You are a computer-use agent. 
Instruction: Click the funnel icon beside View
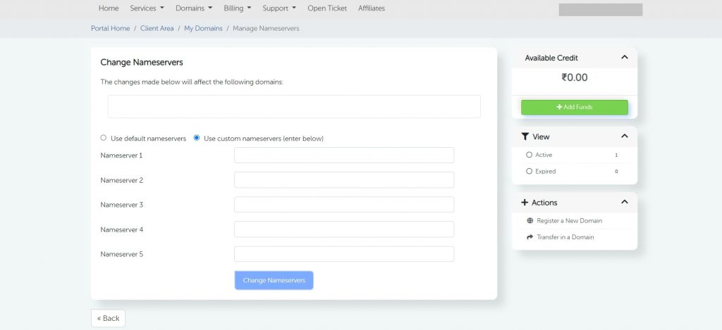[525, 137]
